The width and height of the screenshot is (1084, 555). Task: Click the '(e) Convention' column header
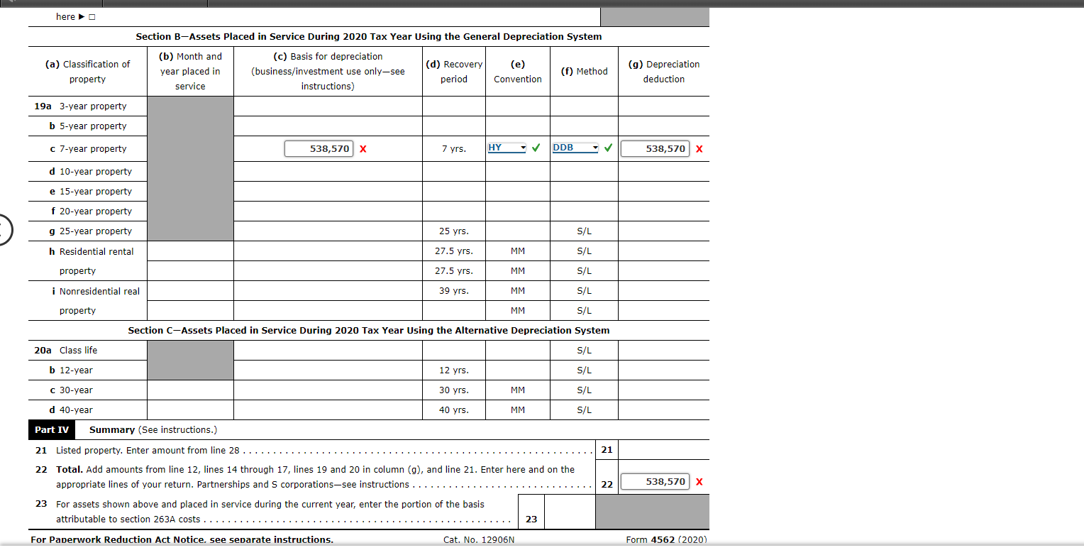point(518,72)
